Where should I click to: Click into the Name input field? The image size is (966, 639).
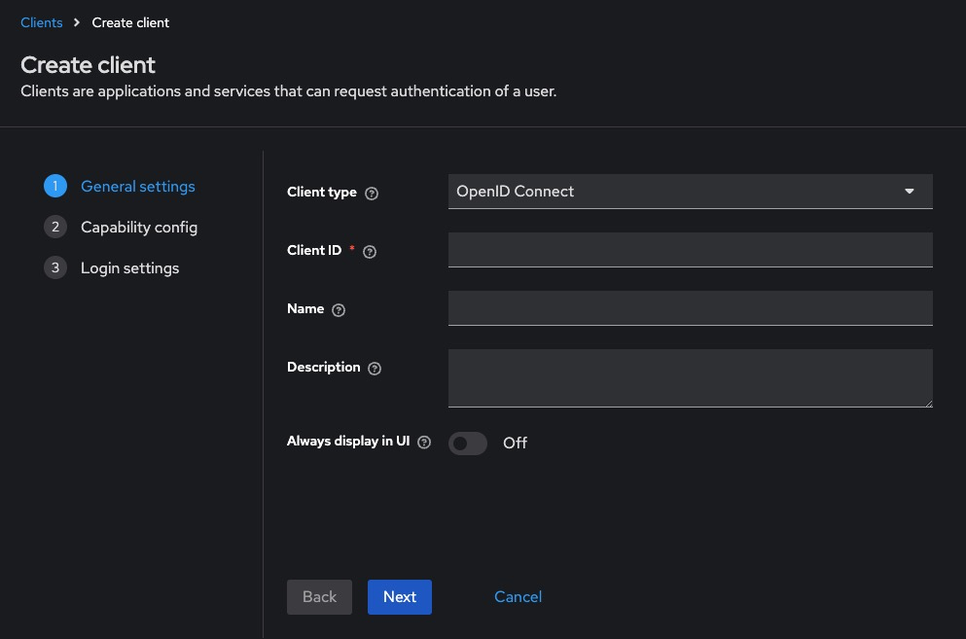click(x=690, y=308)
